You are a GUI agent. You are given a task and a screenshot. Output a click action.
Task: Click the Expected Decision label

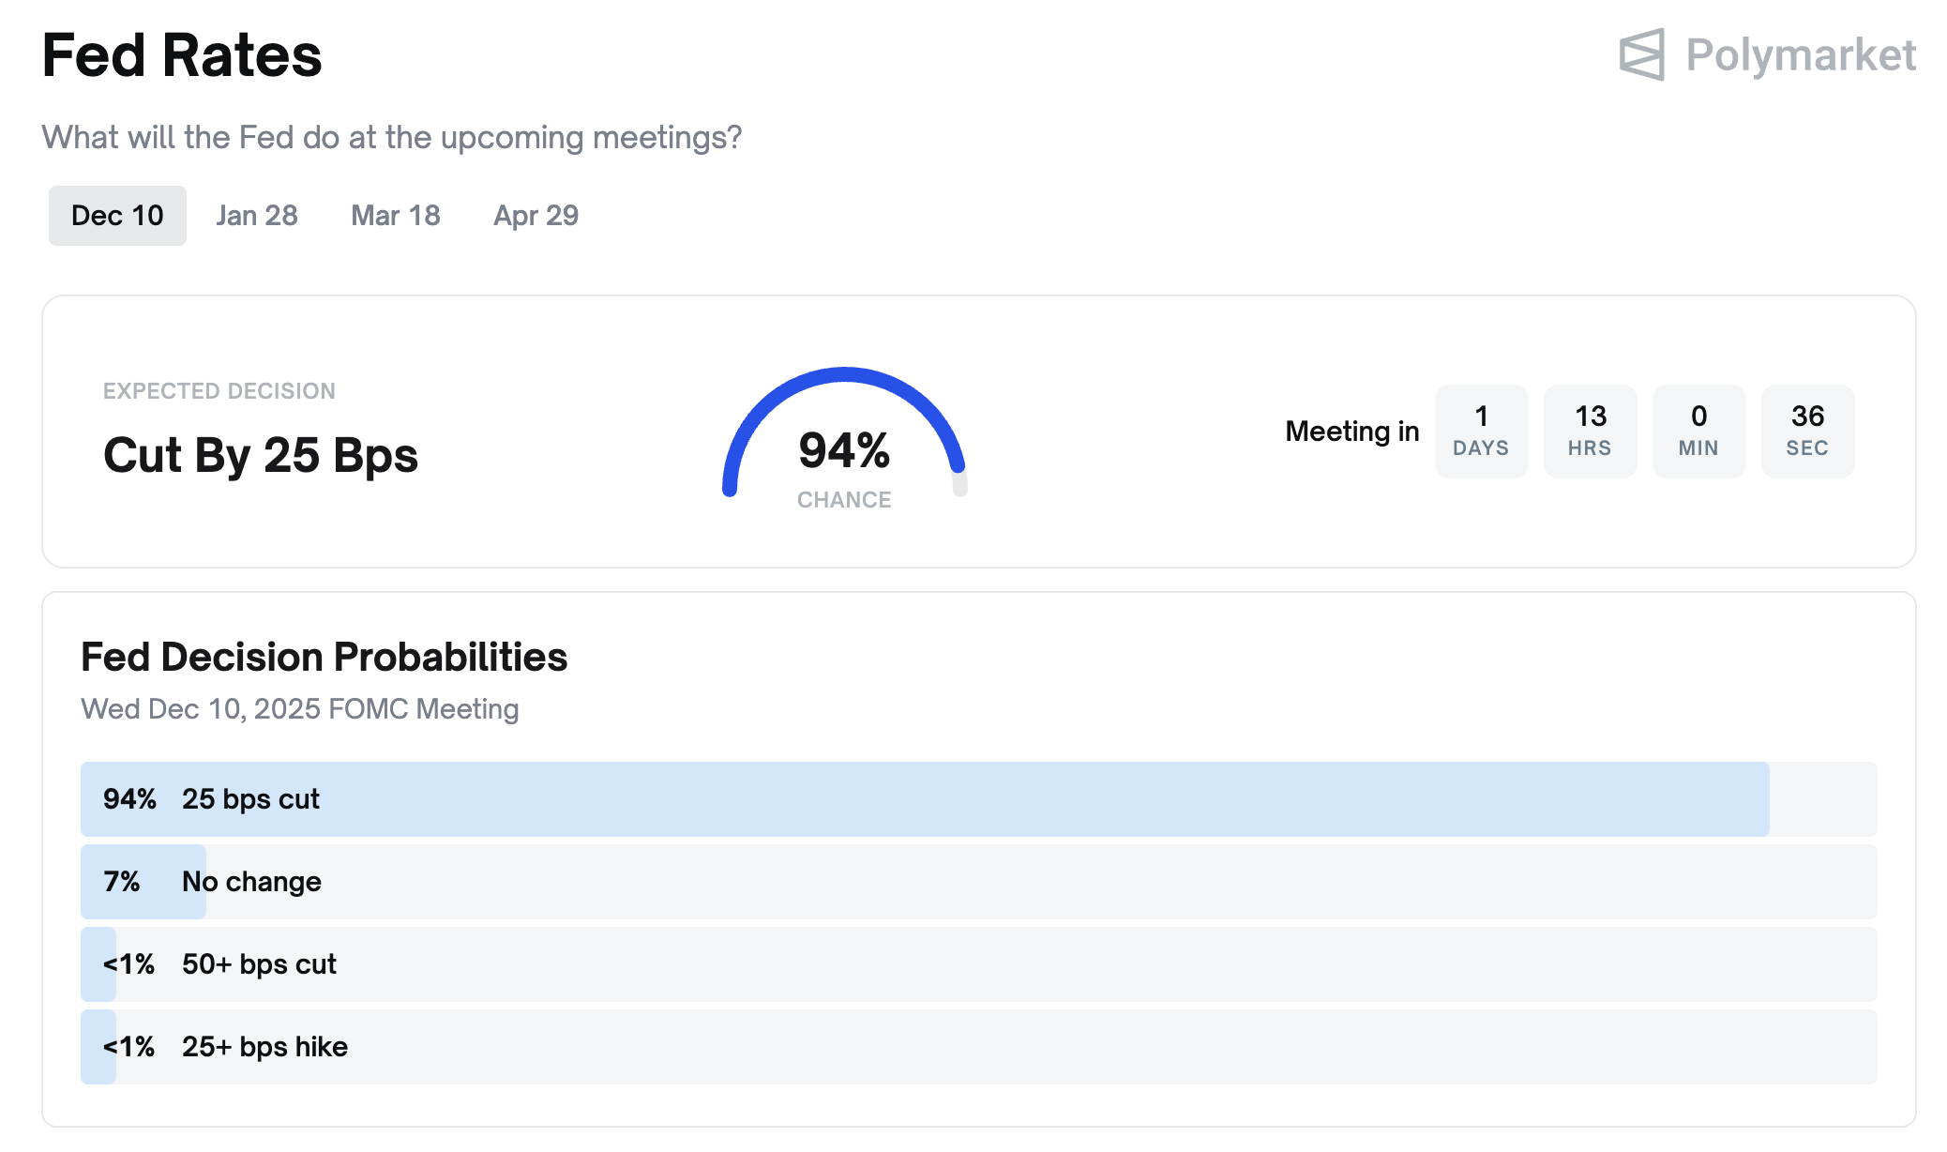[219, 391]
